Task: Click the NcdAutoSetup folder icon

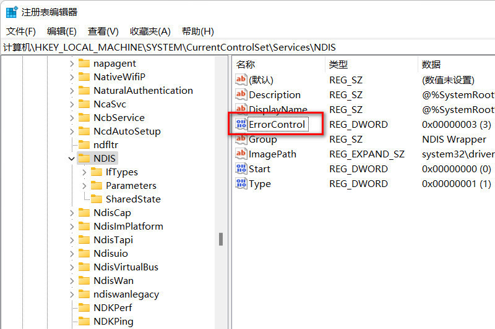Action: [84, 131]
